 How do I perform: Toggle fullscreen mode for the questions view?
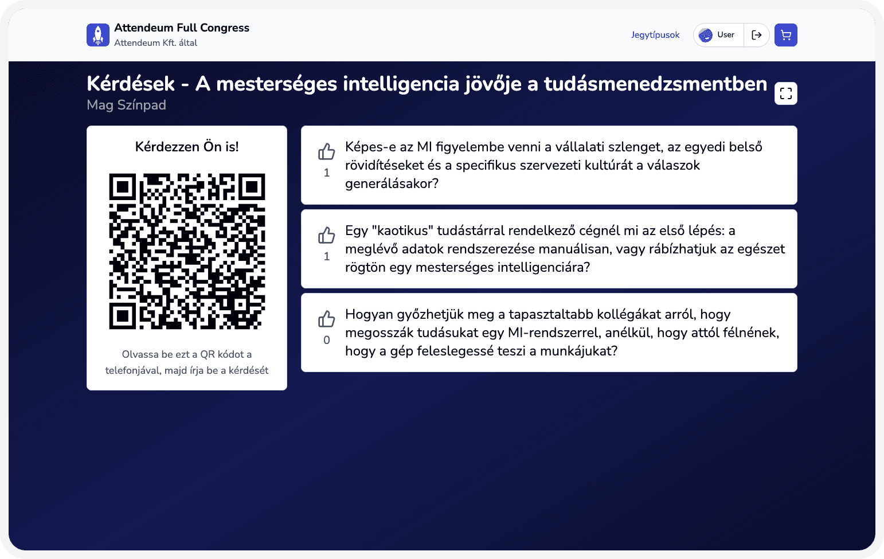[785, 93]
